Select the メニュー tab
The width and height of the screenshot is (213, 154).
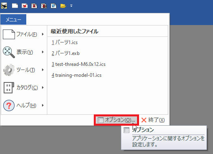pos(13,19)
